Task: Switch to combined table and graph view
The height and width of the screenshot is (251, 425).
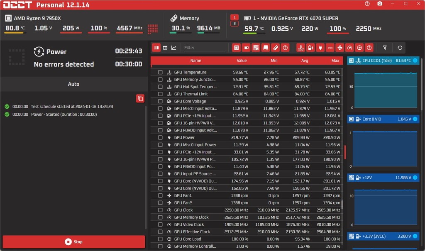Action: (156, 48)
